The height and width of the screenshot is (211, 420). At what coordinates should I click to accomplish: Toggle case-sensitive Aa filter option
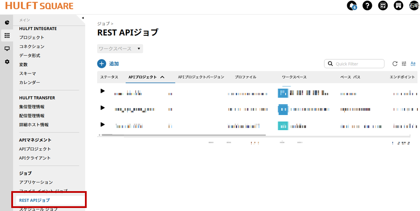pyautogui.click(x=413, y=64)
